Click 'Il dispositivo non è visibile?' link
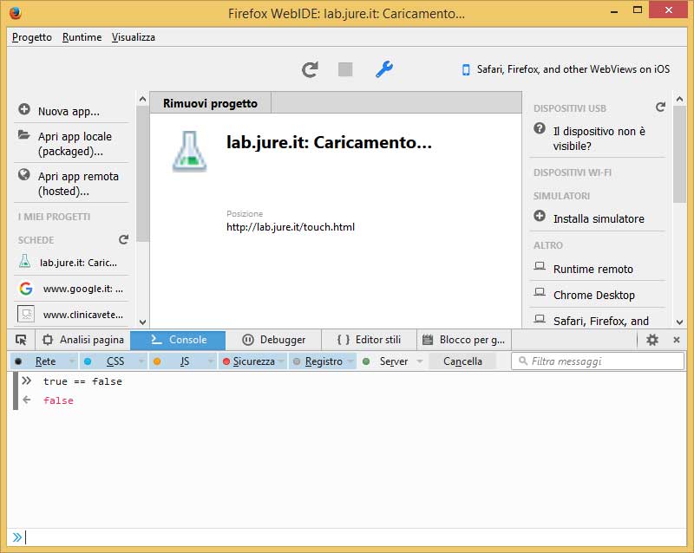The height and width of the screenshot is (553, 694). tap(599, 139)
